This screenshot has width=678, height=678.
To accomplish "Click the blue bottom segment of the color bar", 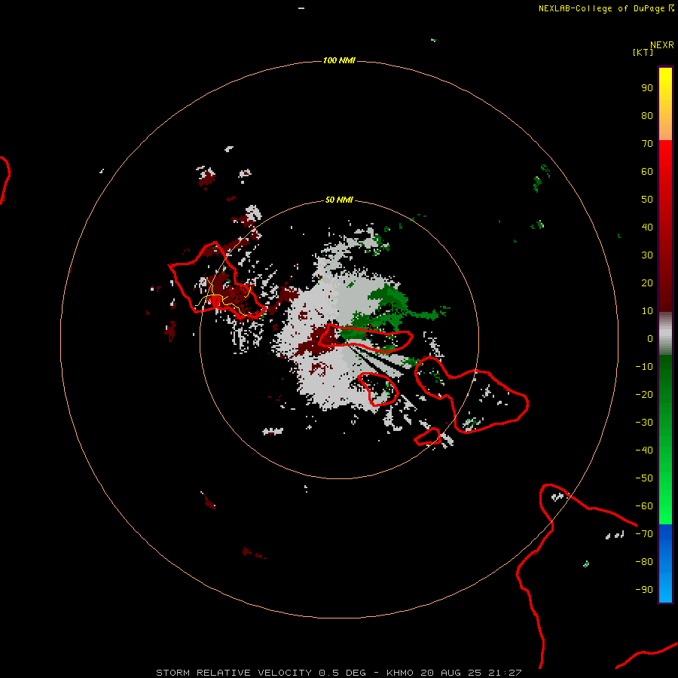I will [665, 563].
